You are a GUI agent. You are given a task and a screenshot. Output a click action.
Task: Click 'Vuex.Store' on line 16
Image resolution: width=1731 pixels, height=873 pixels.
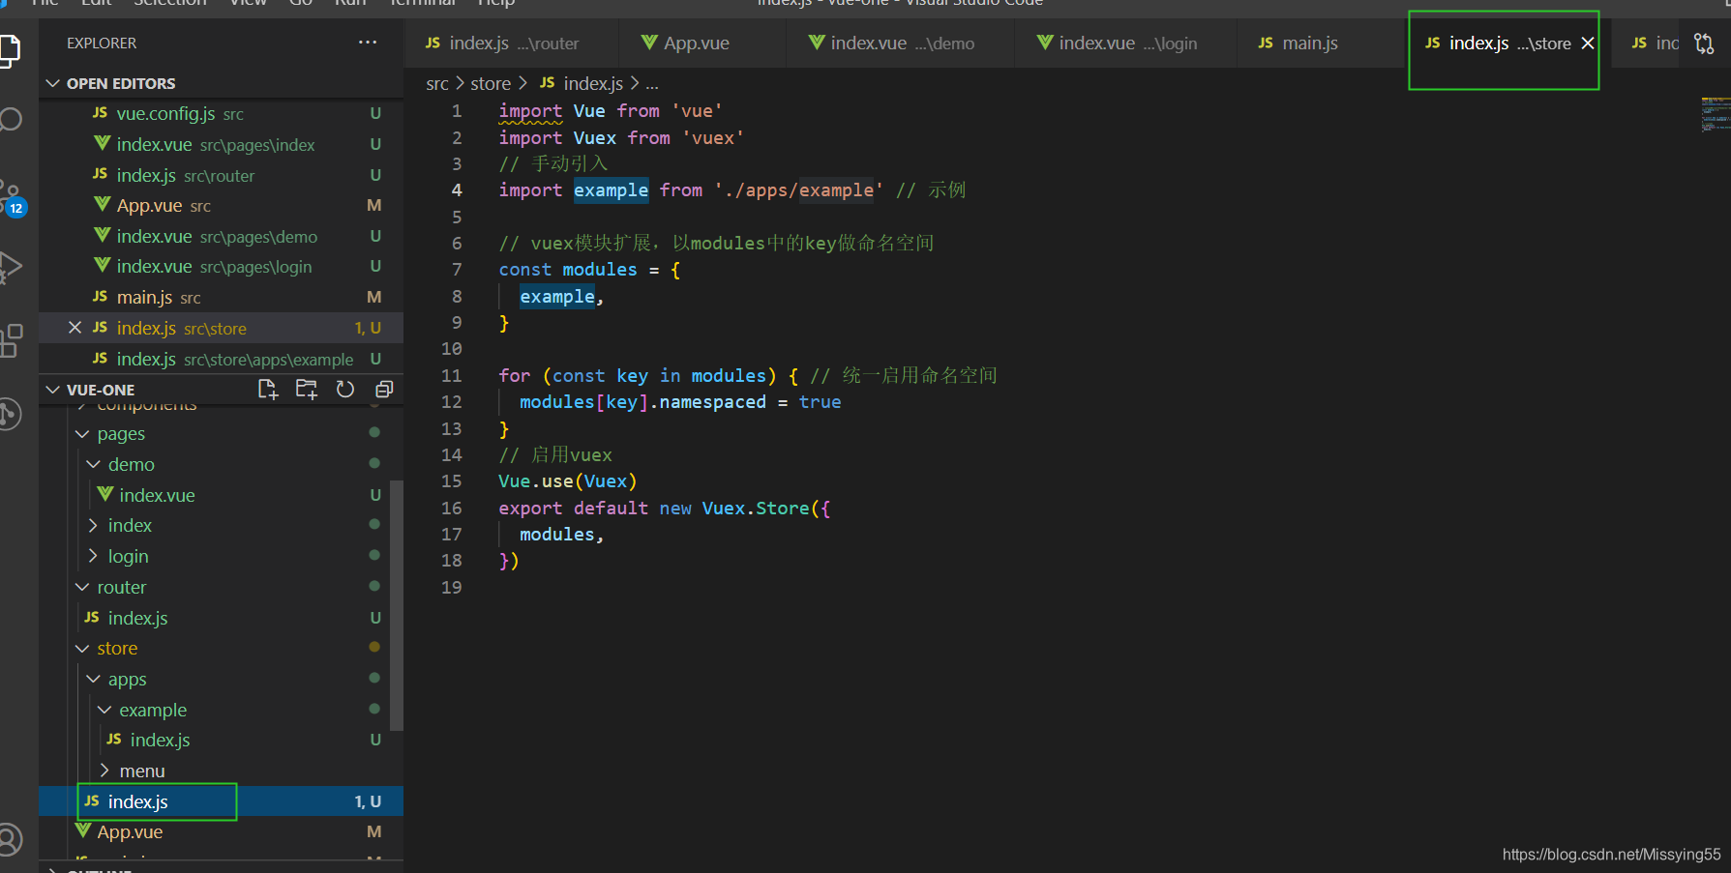[756, 509]
